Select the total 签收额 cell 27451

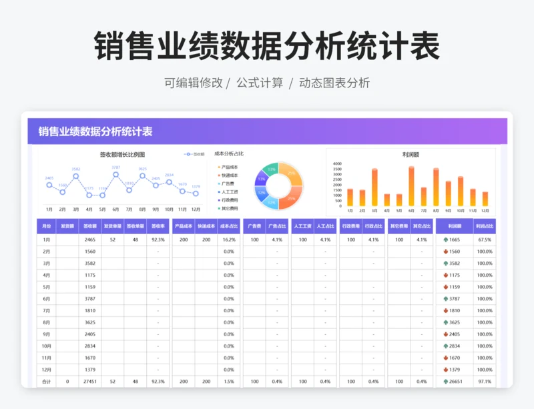(x=90, y=382)
